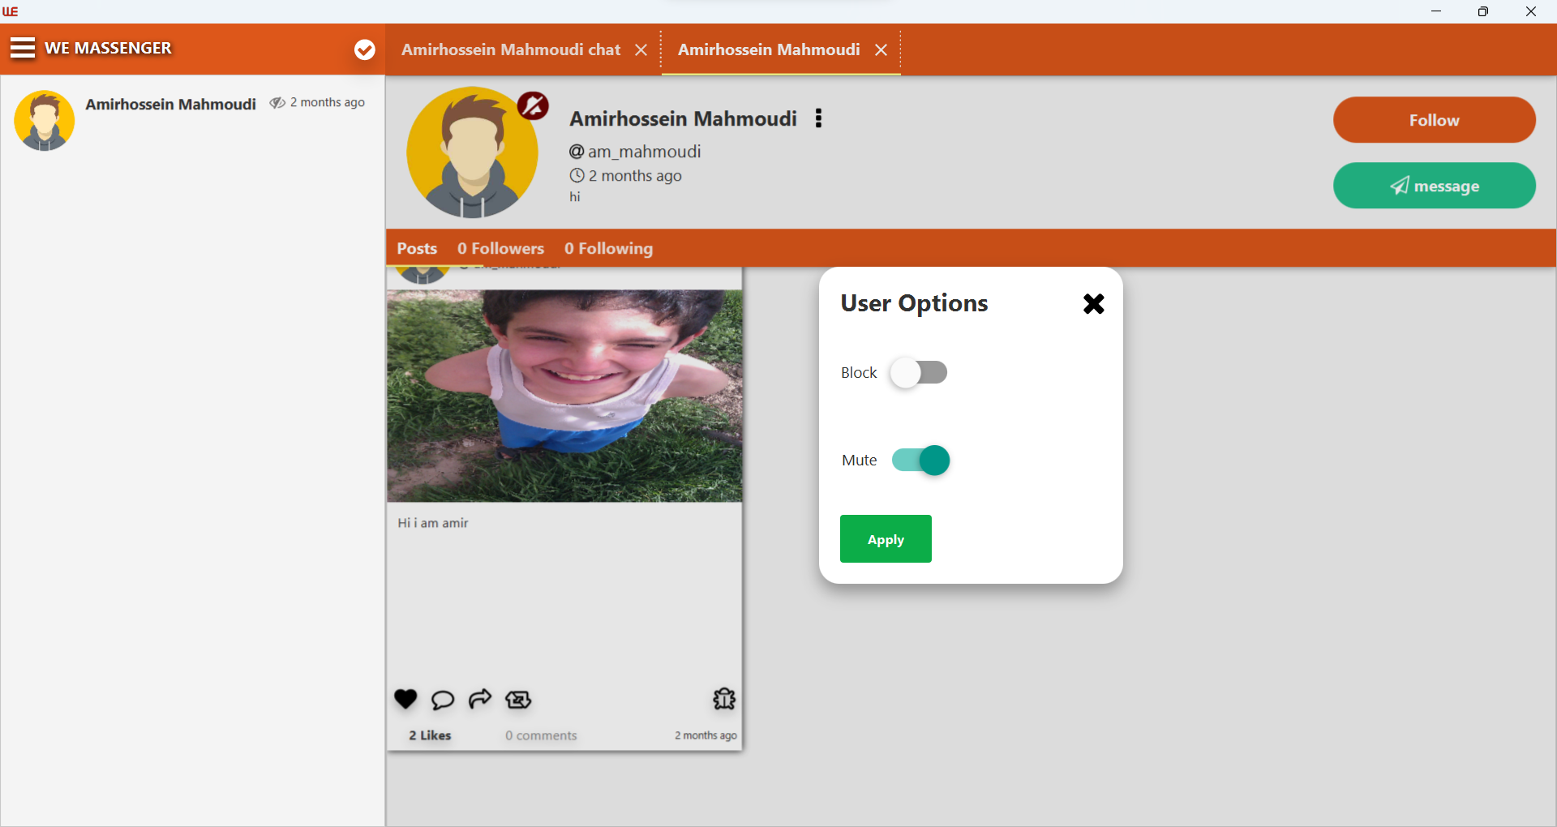Image resolution: width=1557 pixels, height=827 pixels.
Task: Click the puzzle piece icon on the post
Action: point(724,699)
